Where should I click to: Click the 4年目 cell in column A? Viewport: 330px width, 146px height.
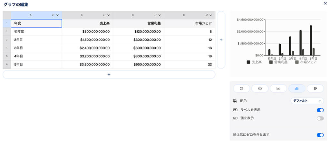point(36,56)
